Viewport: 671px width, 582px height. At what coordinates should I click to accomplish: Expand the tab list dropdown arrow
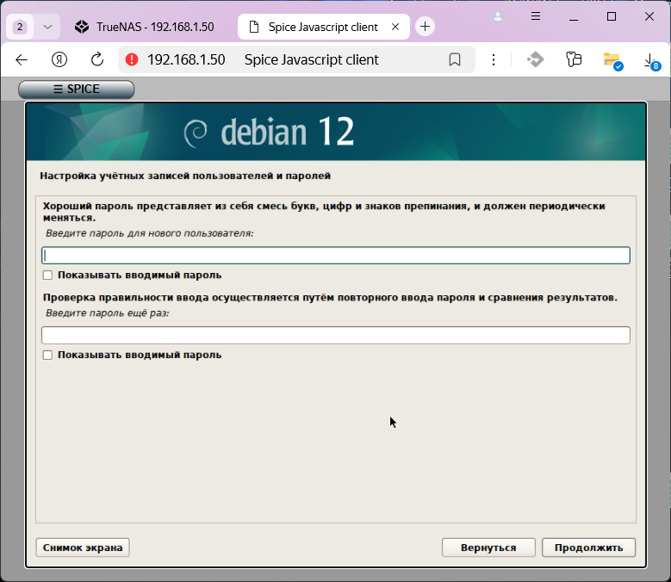click(x=48, y=27)
